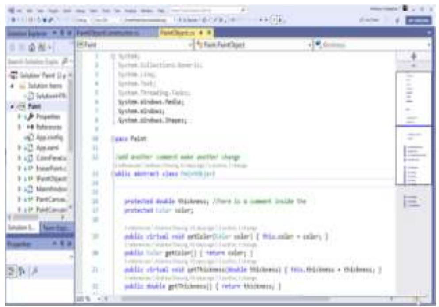The image size is (439, 307).
Task: Collapse the using directives region
Action: click(x=113, y=56)
